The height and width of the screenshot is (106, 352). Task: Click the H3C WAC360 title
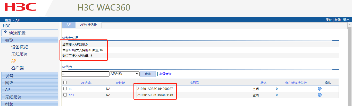[104, 7]
